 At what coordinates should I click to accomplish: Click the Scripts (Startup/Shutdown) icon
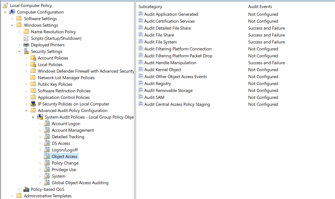click(x=26, y=38)
